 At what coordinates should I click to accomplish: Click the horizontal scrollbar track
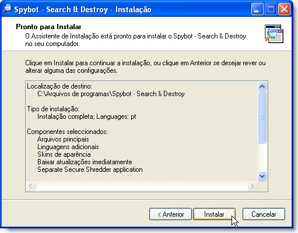tap(142, 186)
